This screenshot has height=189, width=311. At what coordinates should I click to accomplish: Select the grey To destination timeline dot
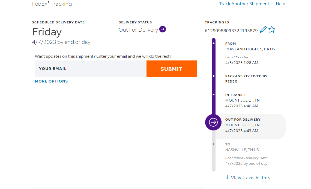coord(214,144)
